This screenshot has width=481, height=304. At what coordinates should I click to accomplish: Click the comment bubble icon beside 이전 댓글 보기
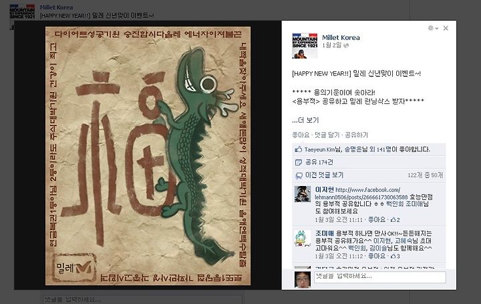(299, 175)
